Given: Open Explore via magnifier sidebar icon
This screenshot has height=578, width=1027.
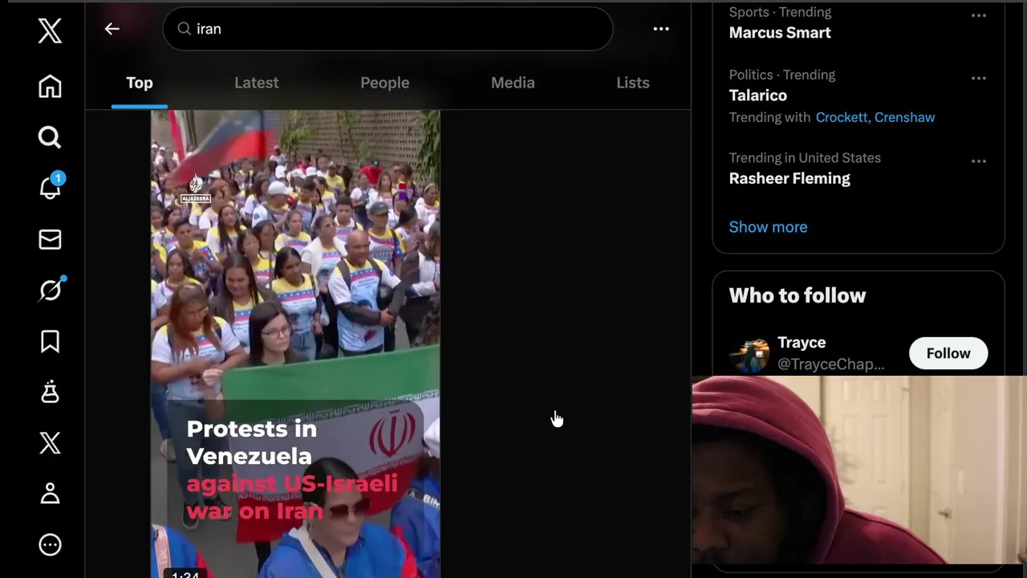Looking at the screenshot, I should (x=50, y=137).
